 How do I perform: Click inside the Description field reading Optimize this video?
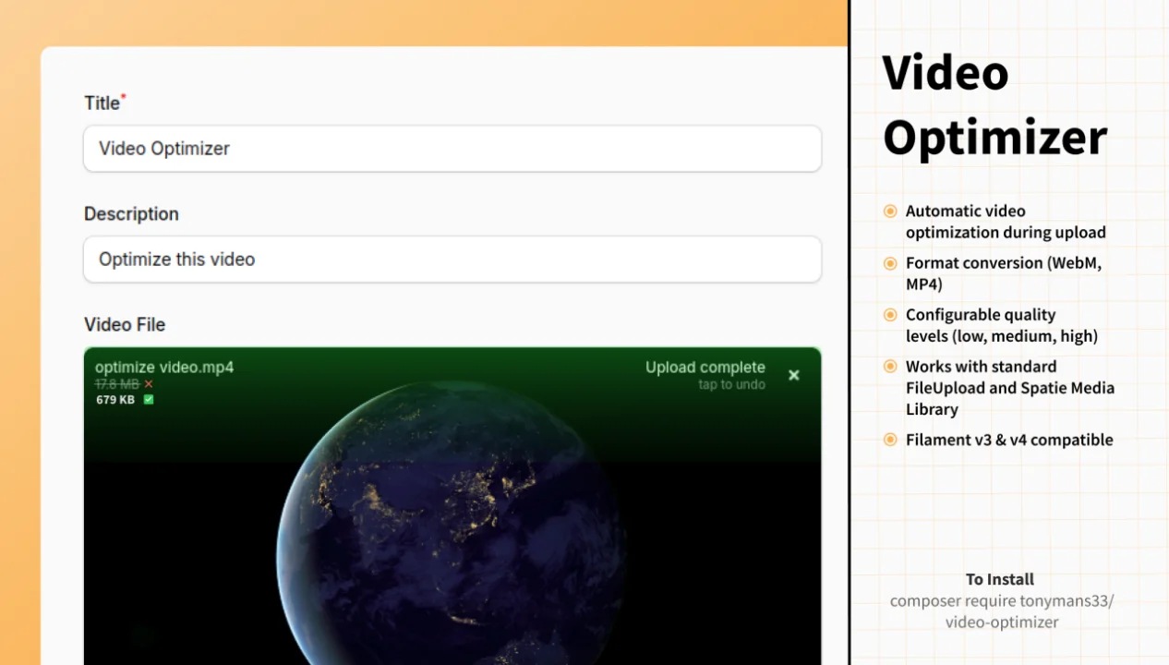tap(452, 260)
